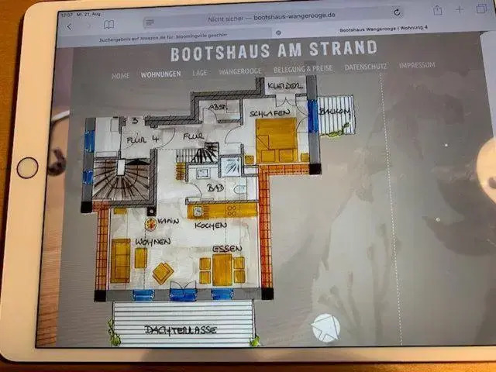Open the WOHNUNGEN menu item
Viewport: 496px width, 372px height.
tap(160, 74)
